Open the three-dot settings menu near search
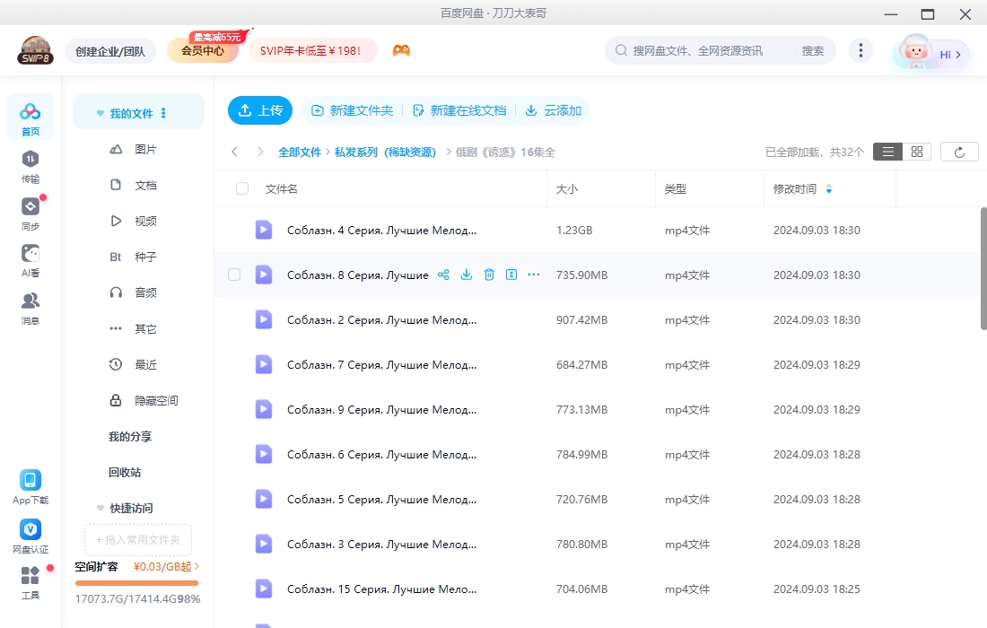The image size is (987, 628). tap(860, 50)
